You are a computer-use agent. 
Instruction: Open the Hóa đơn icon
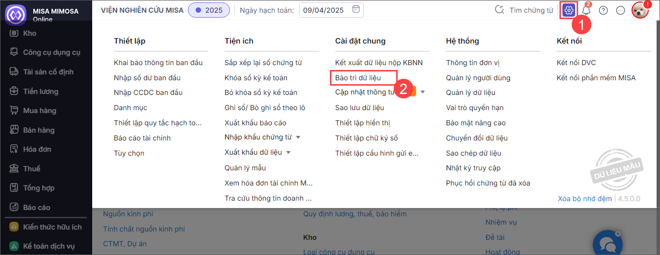point(15,149)
